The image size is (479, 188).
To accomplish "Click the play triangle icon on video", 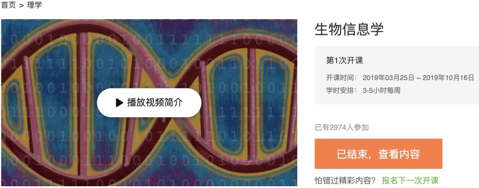I will (119, 102).
